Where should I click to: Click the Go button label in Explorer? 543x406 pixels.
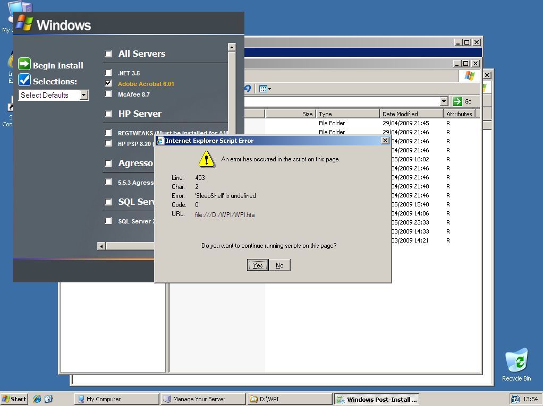click(468, 102)
